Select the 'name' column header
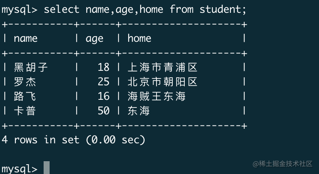The width and height of the screenshot is (319, 174). pos(26,38)
